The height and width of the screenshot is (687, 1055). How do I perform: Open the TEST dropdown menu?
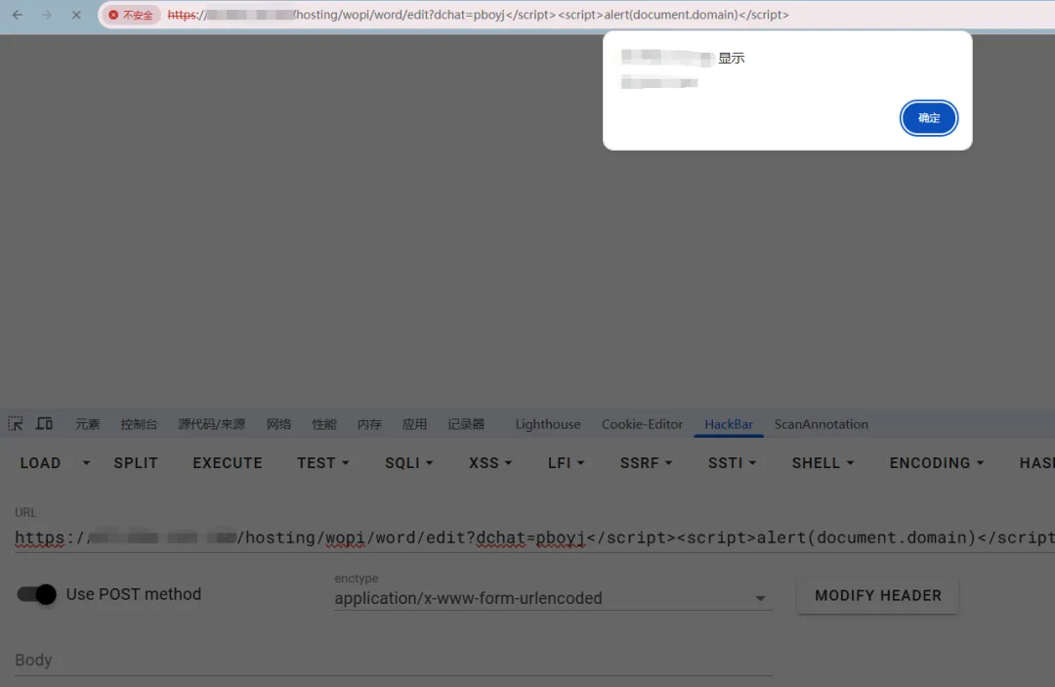tap(323, 463)
